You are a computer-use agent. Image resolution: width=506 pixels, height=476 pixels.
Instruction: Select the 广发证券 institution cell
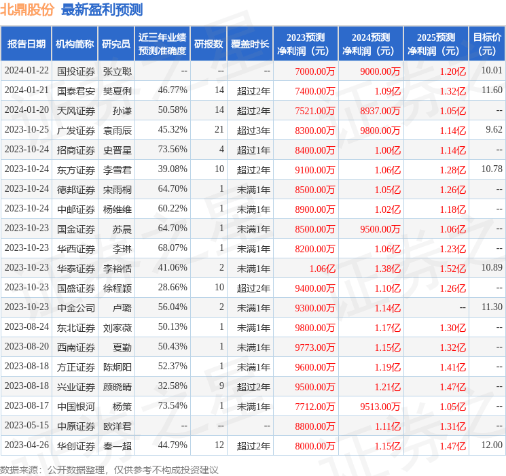[76, 131]
